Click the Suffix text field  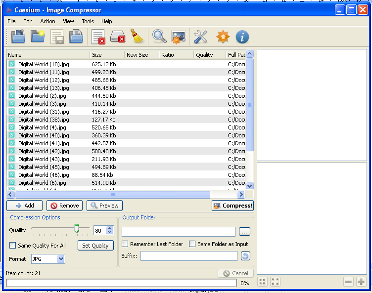pos(189,256)
